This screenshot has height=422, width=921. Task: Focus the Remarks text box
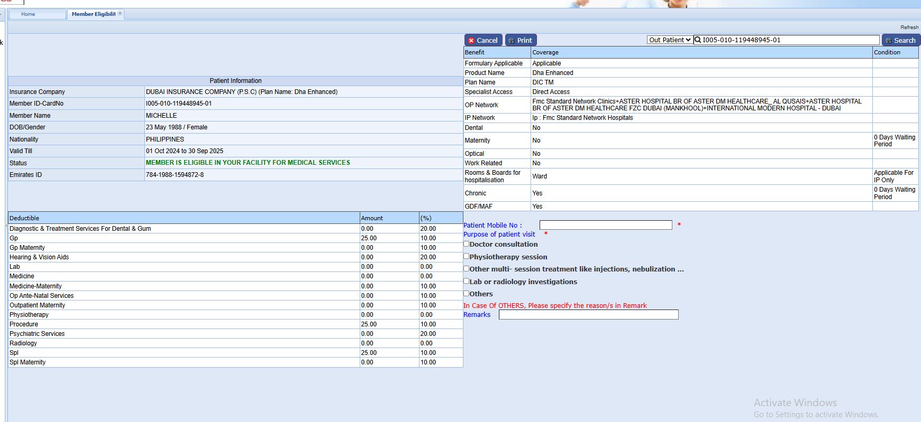pyautogui.click(x=588, y=315)
